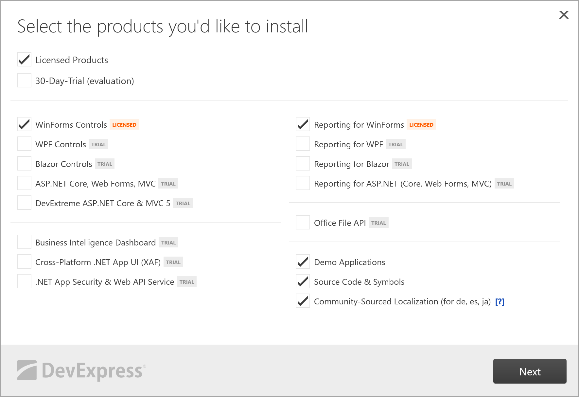579x397 pixels.
Task: Tick ASP.NET Core, Web Forms, MVC
Action: pyautogui.click(x=24, y=183)
